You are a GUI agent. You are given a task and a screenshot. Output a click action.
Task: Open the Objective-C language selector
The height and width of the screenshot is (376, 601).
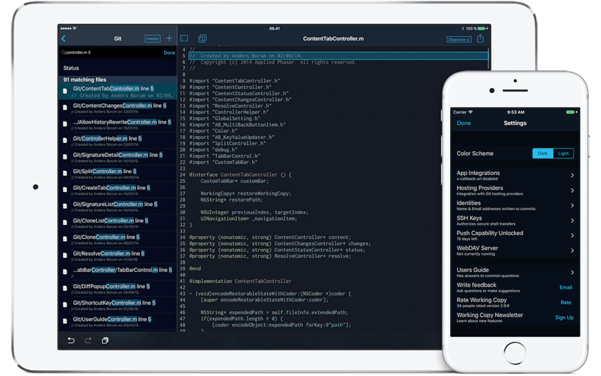(459, 40)
